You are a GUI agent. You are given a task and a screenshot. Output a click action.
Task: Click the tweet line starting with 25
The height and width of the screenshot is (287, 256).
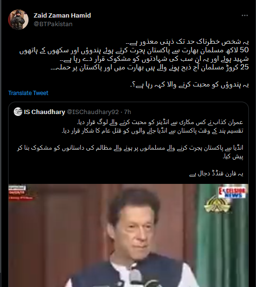150,67
